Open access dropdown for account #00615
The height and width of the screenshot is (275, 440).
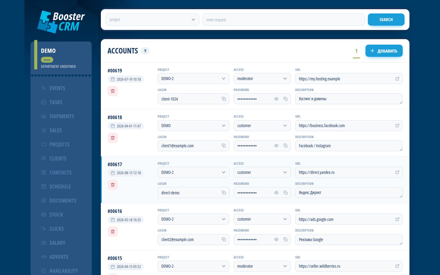262,266
